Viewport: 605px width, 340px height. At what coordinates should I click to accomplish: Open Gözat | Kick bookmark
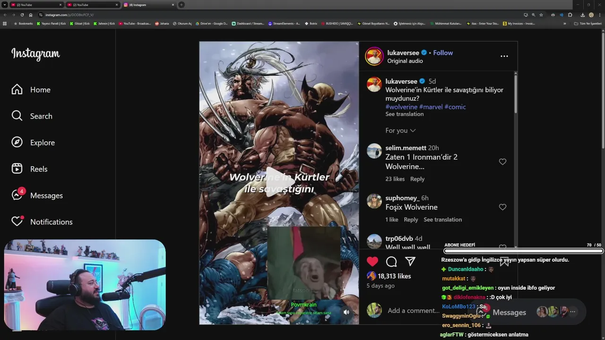click(x=79, y=24)
